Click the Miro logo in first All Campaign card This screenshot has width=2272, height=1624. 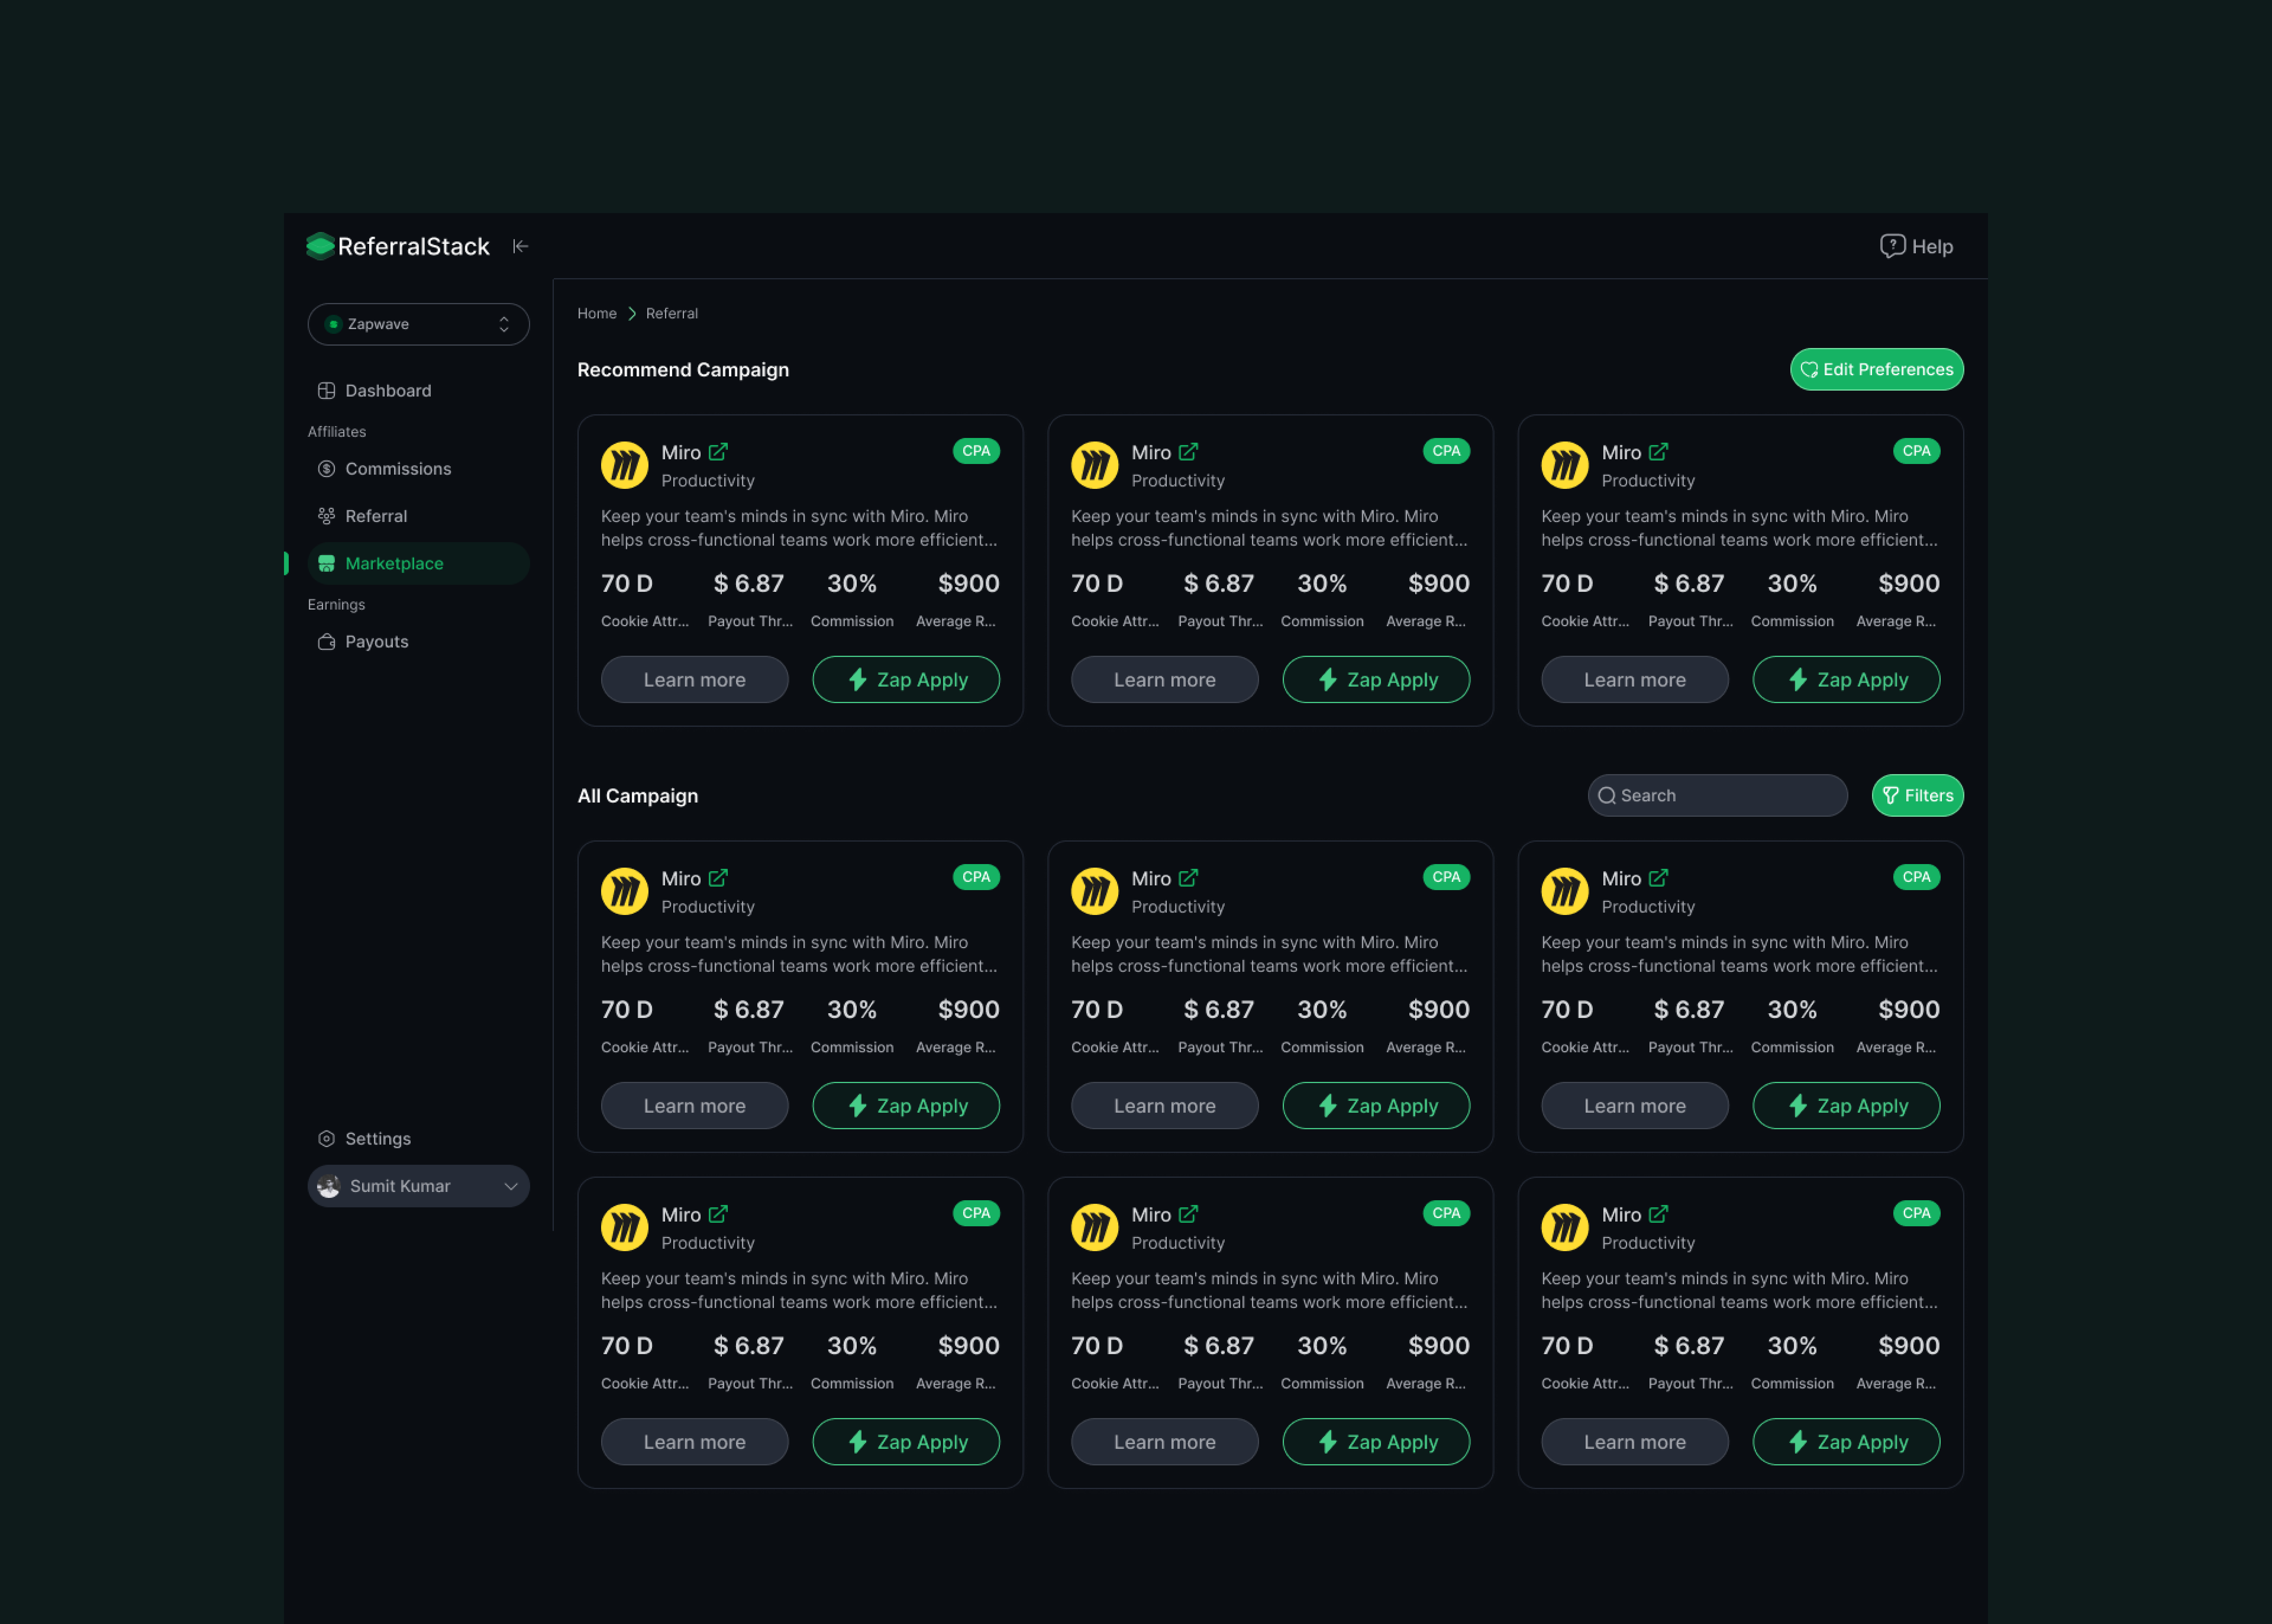(x=625, y=891)
